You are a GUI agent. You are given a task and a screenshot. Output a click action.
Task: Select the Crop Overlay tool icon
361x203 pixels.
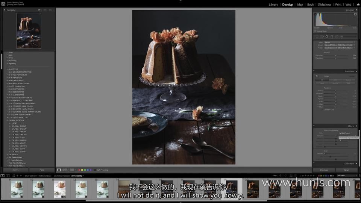tap(317, 36)
